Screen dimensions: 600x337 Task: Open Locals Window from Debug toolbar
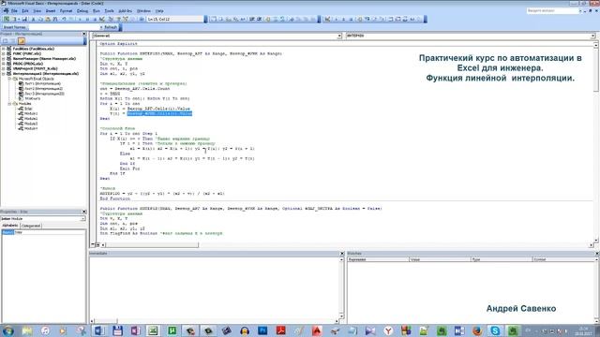coord(391,19)
